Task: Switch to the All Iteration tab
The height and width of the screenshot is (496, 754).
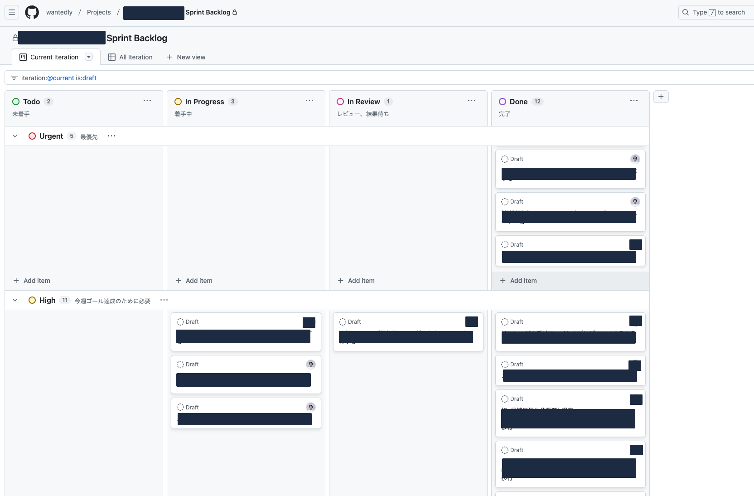Action: click(x=130, y=57)
